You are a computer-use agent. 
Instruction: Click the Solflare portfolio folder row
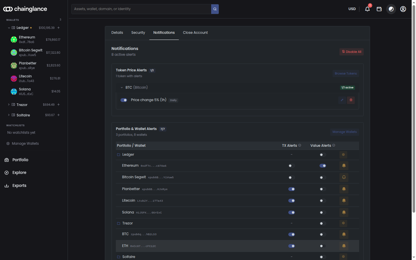tap(237, 257)
